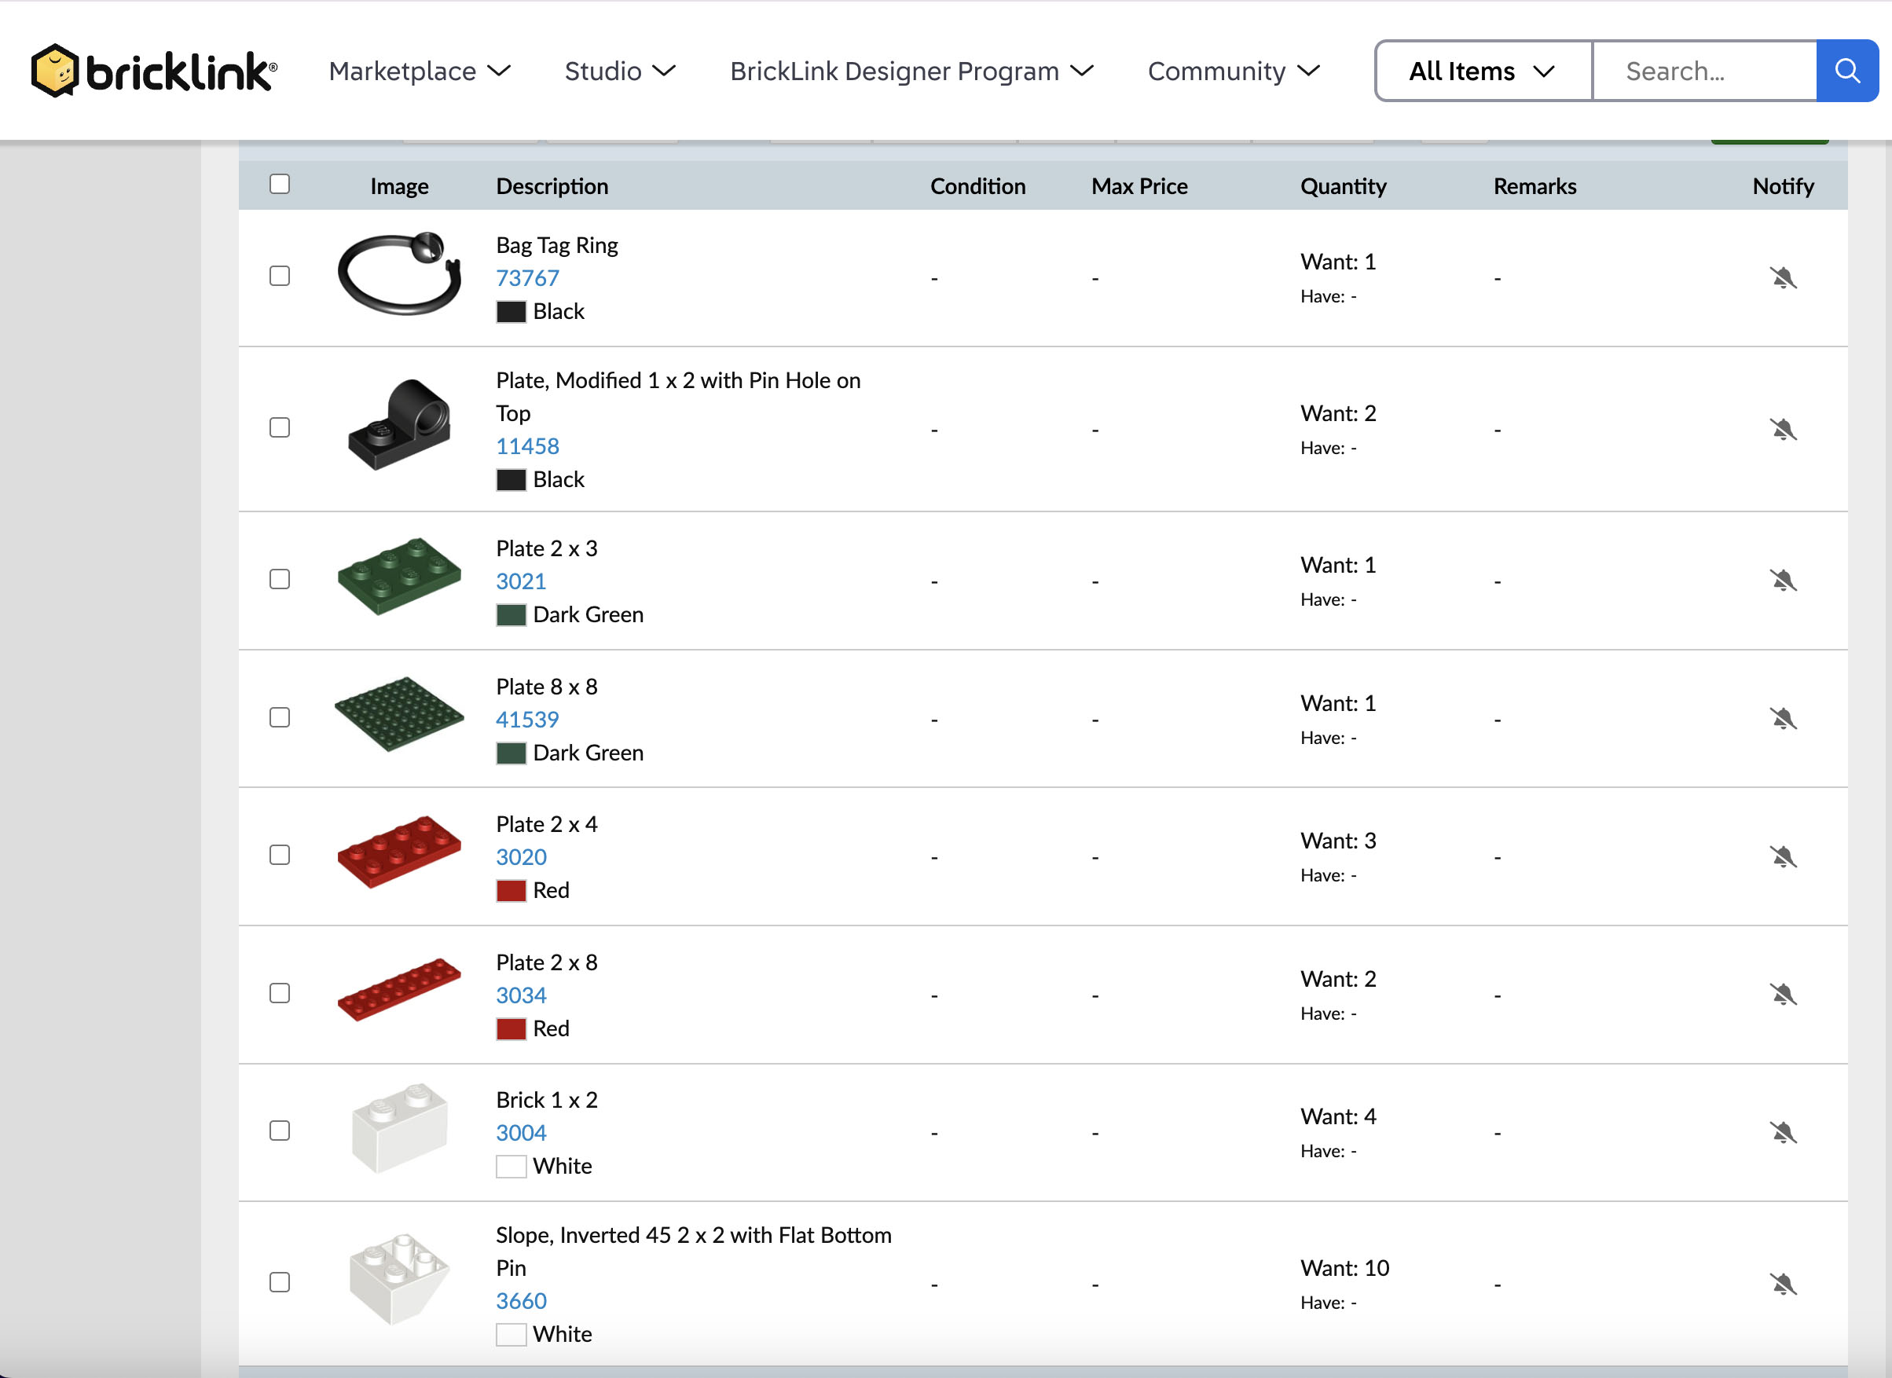Tick the checkbox for Plate 2 x 8
This screenshot has height=1378, width=1892.
coord(280,994)
